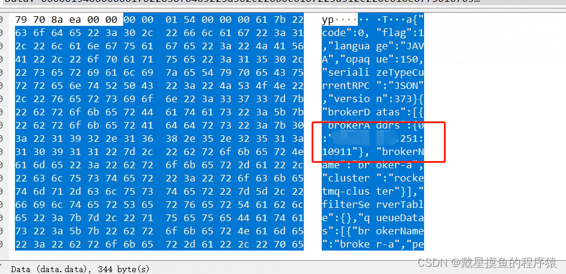
Task: Click the ASCII text 'tmq-clus' in the dump
Action: pyautogui.click(x=346, y=192)
